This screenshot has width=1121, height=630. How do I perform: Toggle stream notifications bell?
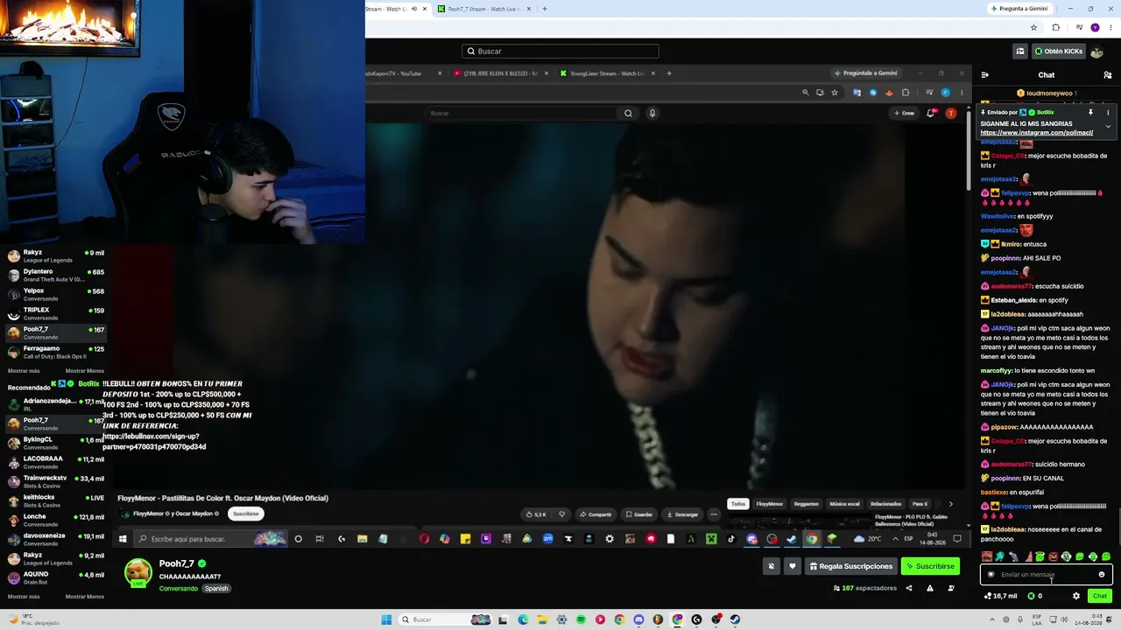pyautogui.click(x=772, y=566)
